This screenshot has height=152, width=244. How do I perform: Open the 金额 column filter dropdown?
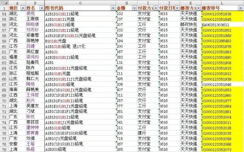pyautogui.click(x=134, y=8)
